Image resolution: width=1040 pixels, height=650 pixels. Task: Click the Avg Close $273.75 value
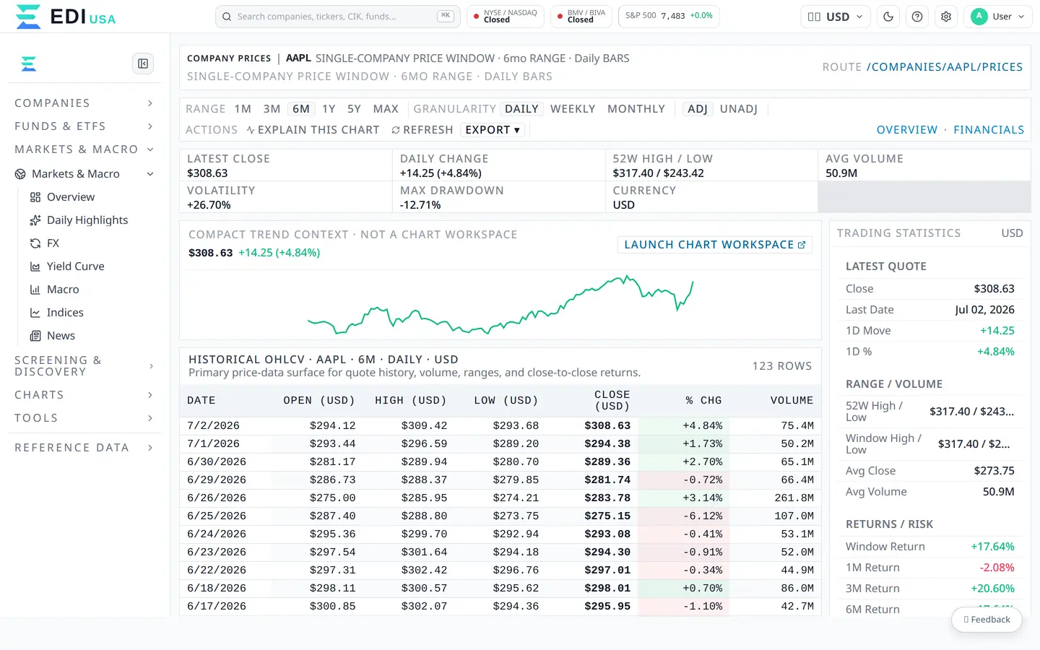coord(994,471)
